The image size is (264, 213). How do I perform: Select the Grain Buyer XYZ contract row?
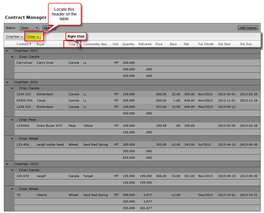coord(49,126)
